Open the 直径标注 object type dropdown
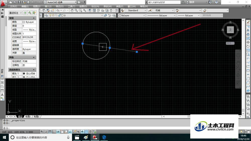Screen dimensions: 251x141 pos(15,13)
